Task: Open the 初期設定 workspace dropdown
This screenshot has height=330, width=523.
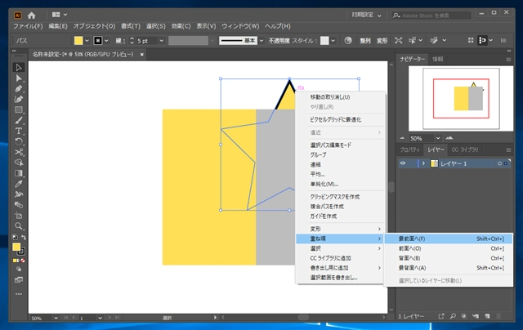Action: [367, 15]
